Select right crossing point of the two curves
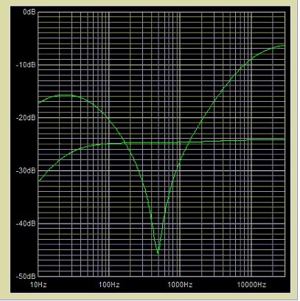Viewport: 300px width, 301px height. pyautogui.click(x=189, y=142)
